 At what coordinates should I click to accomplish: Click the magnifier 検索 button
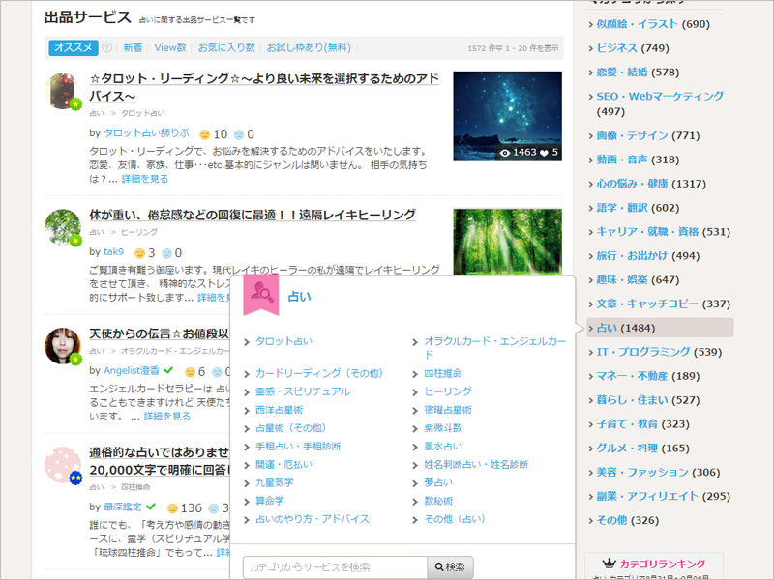point(450,567)
